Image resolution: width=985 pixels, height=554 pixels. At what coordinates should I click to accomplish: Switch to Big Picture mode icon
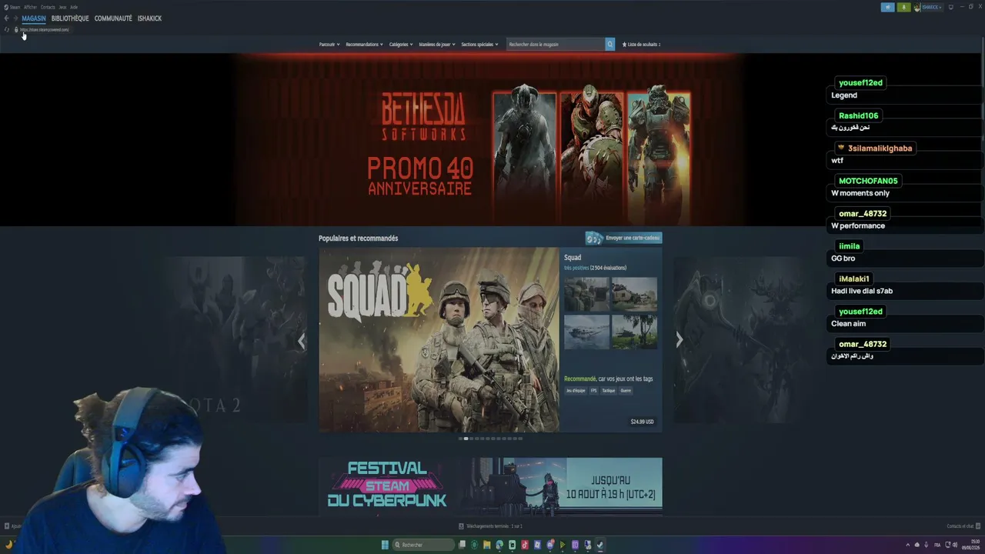click(x=951, y=7)
